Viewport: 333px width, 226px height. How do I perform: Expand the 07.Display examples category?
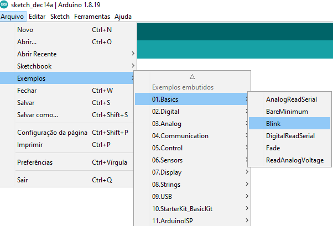coord(192,172)
